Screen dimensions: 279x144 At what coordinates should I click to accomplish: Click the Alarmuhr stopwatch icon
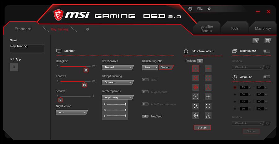pyautogui.click(x=235, y=77)
